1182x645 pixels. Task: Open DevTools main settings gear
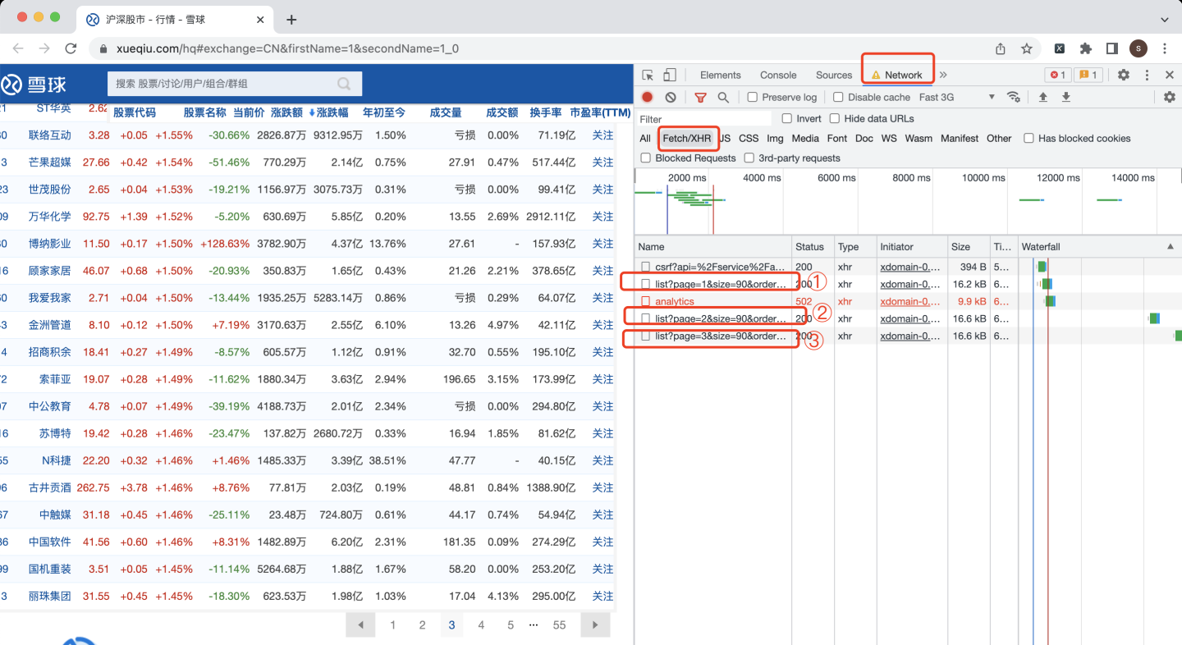(x=1124, y=75)
